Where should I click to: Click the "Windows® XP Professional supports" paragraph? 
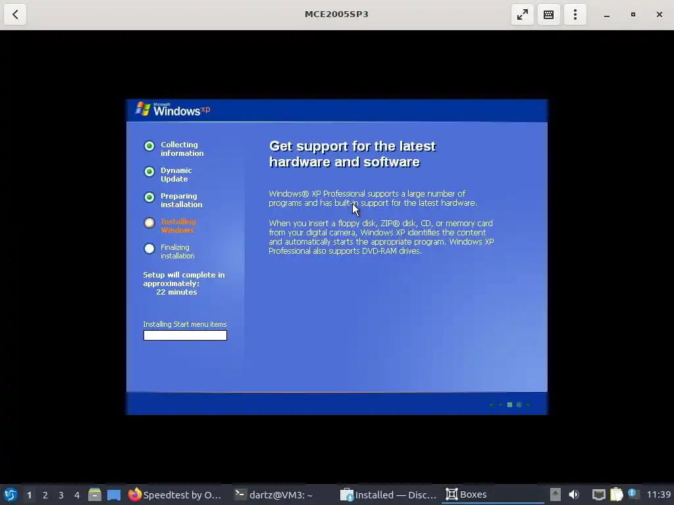(373, 199)
